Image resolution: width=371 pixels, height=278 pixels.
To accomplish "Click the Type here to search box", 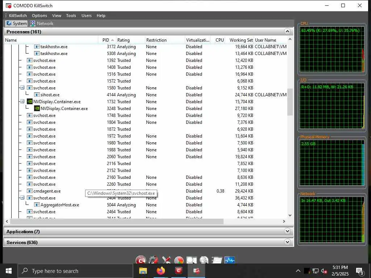I will point(75,271).
